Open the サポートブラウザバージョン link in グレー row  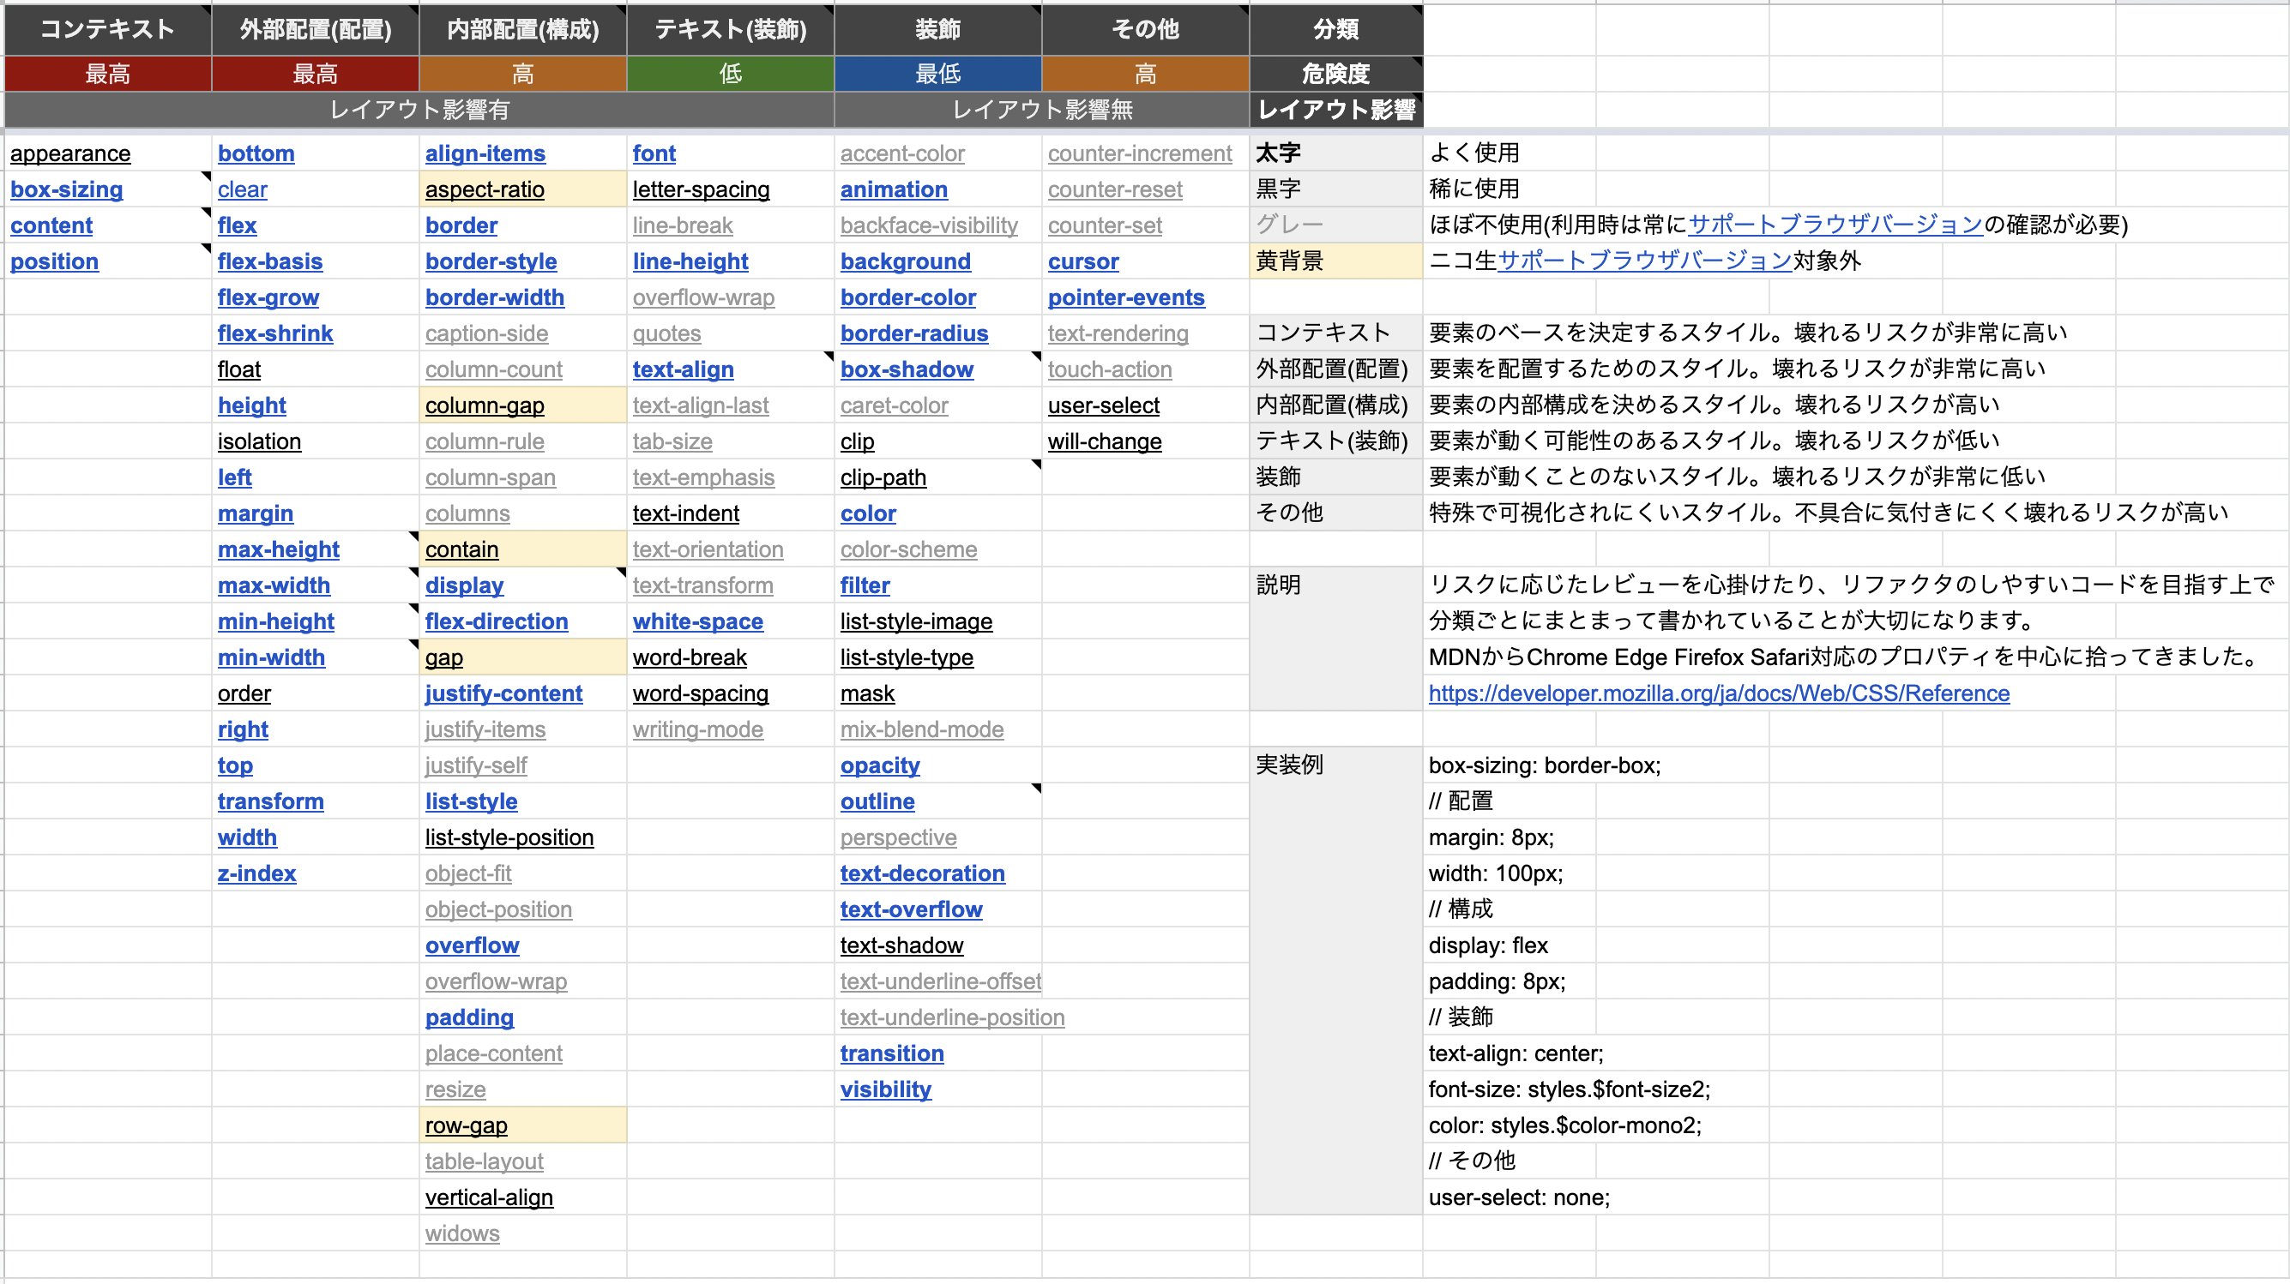[x=1834, y=225]
